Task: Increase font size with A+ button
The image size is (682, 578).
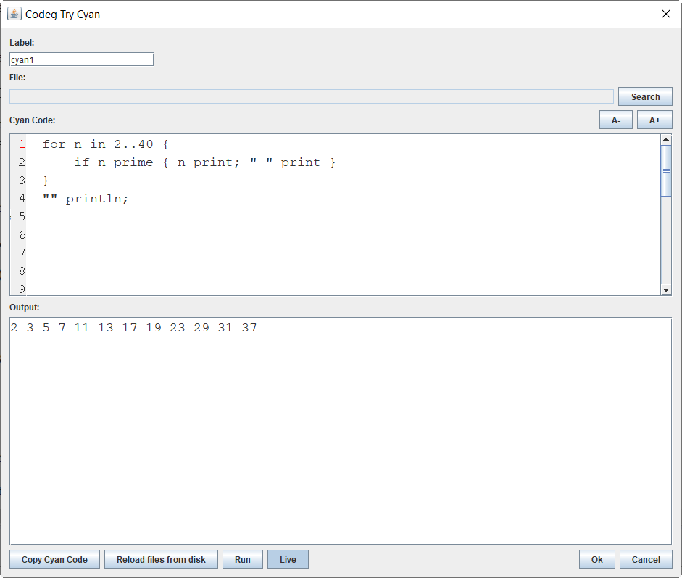Action: click(x=654, y=120)
